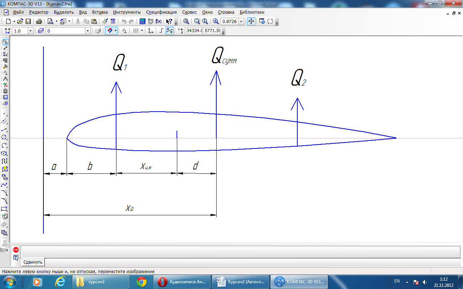
Task: Open the layer number dropdown
Action: tap(88, 31)
